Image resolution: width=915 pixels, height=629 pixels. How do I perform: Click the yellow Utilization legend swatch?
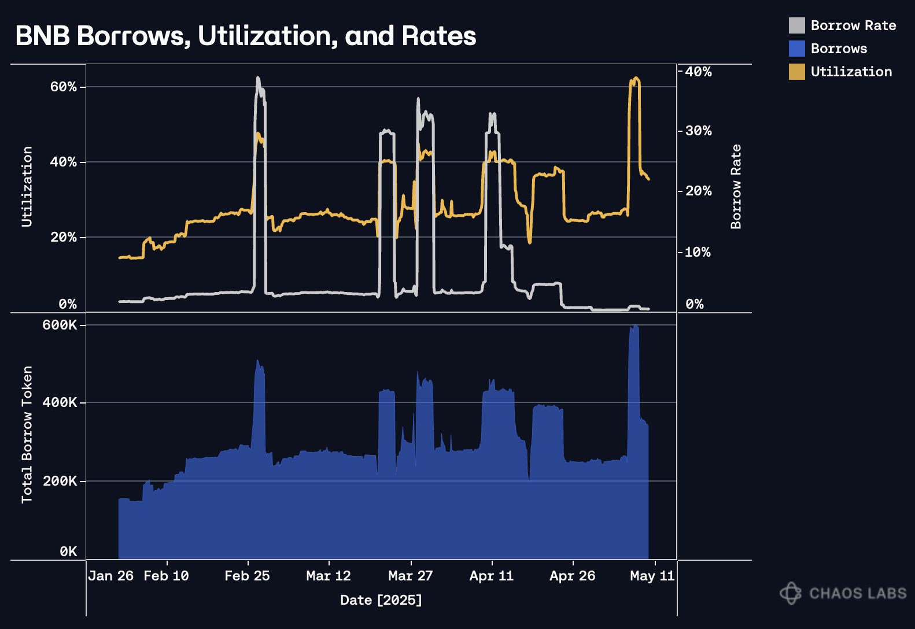tap(796, 72)
